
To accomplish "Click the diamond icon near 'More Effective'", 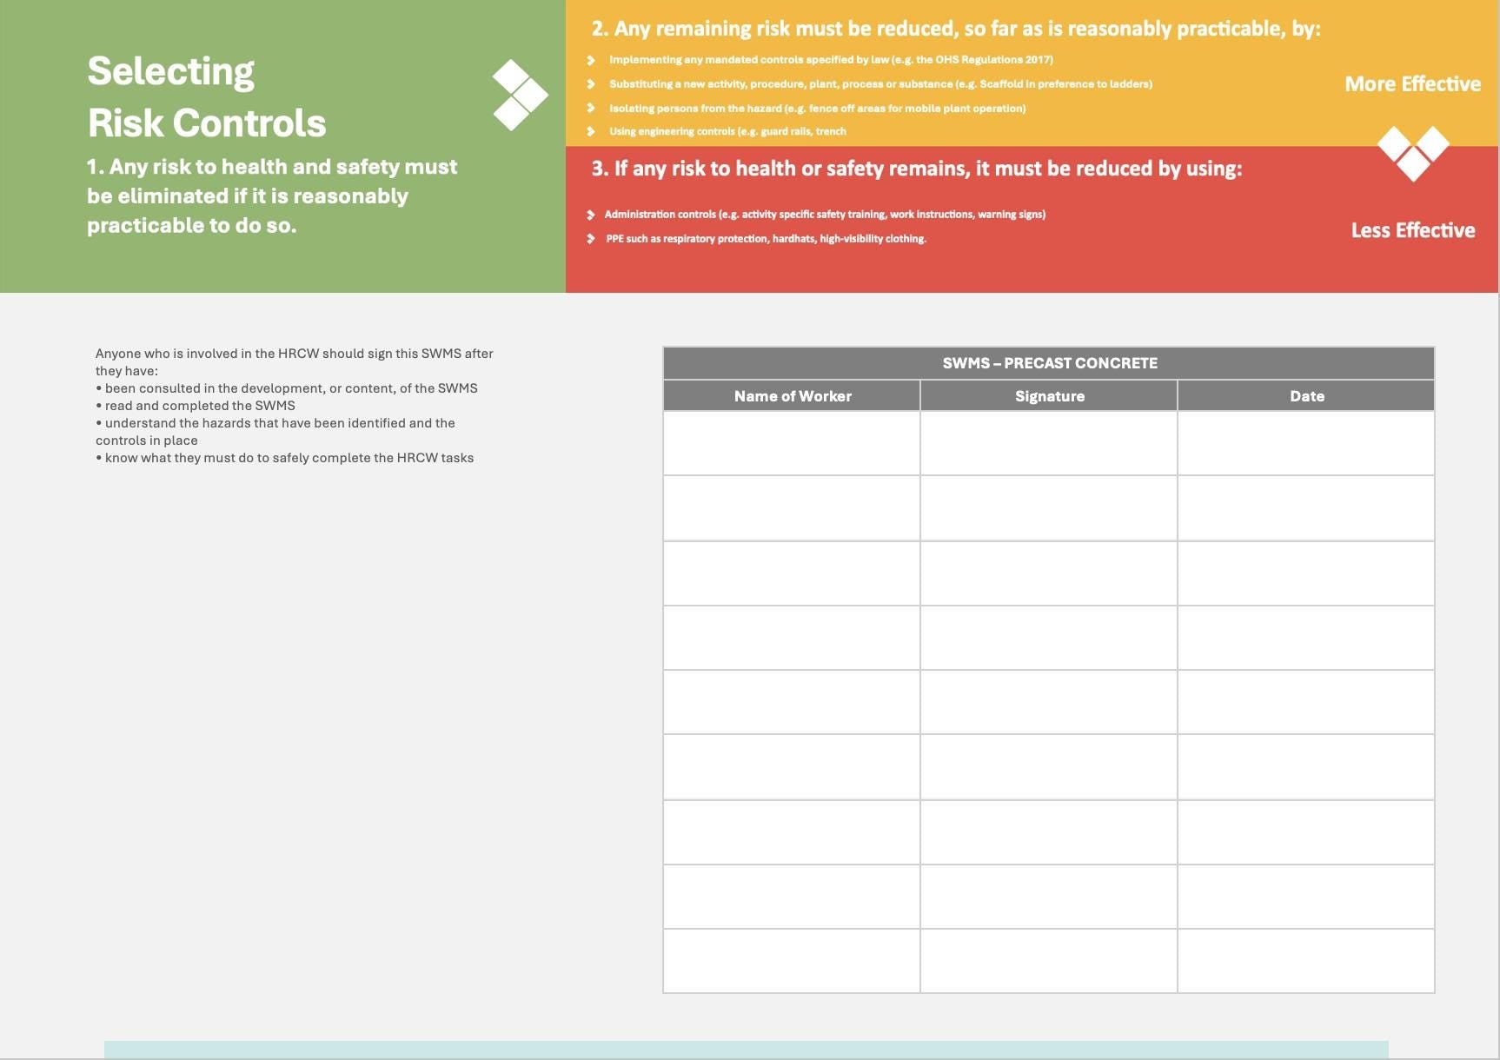I will coord(1413,154).
